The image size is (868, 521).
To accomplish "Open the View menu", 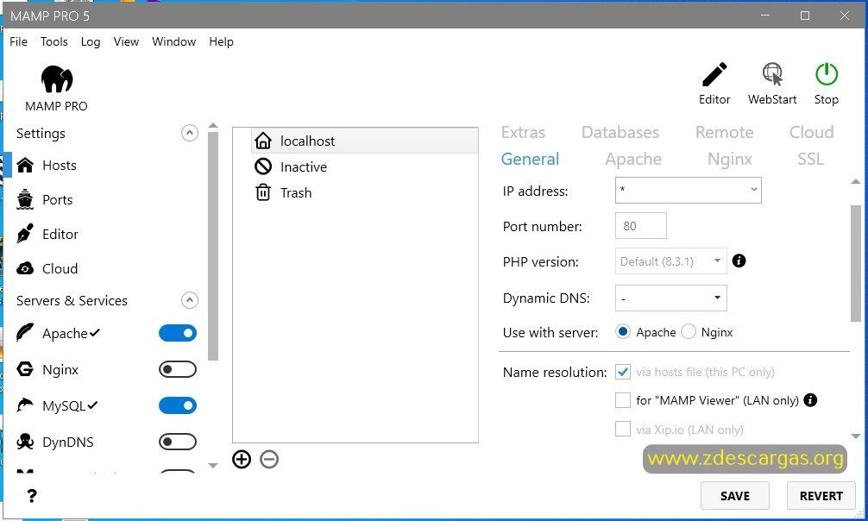I will tap(126, 41).
